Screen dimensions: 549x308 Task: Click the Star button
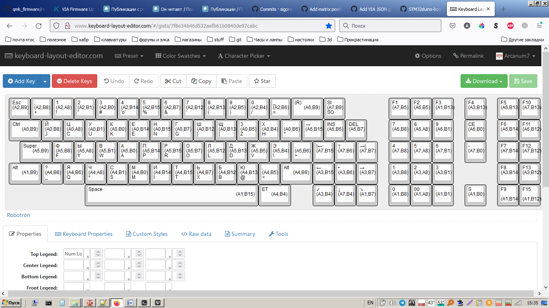pos(262,81)
